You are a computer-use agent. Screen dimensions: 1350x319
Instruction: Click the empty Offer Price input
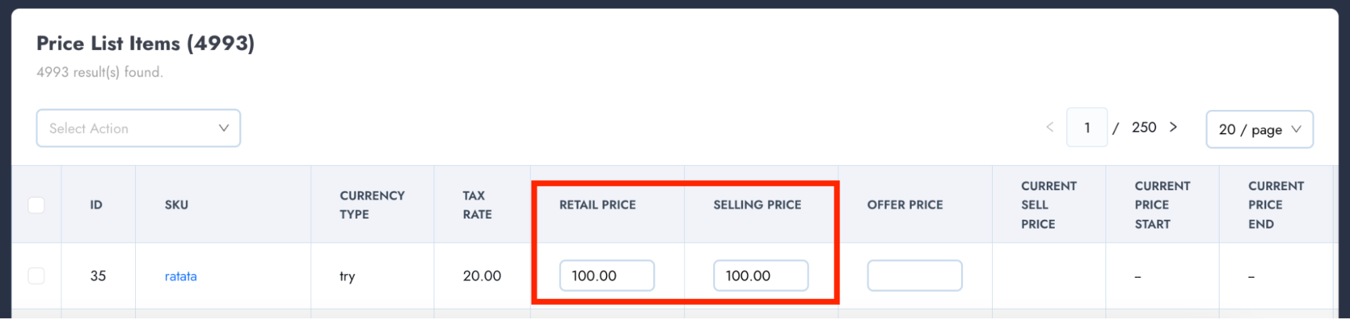click(914, 276)
